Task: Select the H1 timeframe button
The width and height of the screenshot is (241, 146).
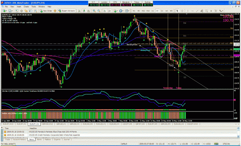Action: click(153, 11)
